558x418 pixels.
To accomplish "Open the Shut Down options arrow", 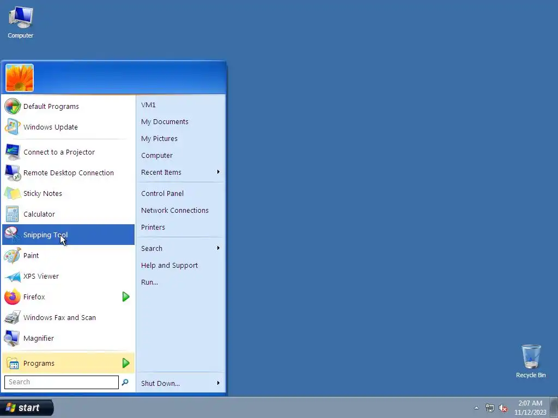I will (218, 383).
